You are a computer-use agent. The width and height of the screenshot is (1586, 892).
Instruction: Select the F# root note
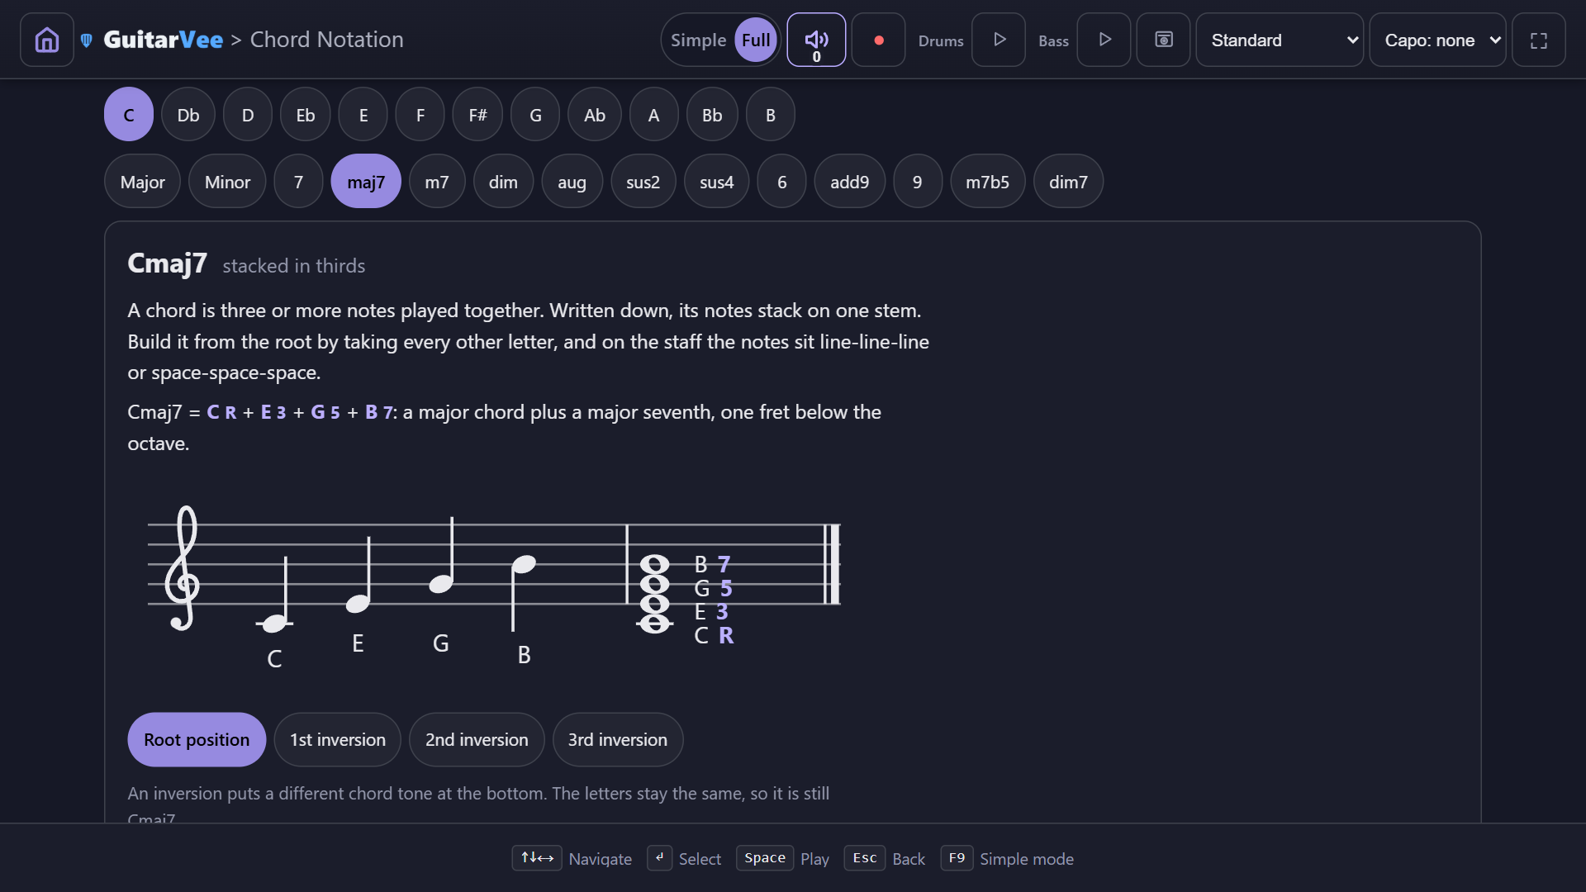[x=477, y=115]
